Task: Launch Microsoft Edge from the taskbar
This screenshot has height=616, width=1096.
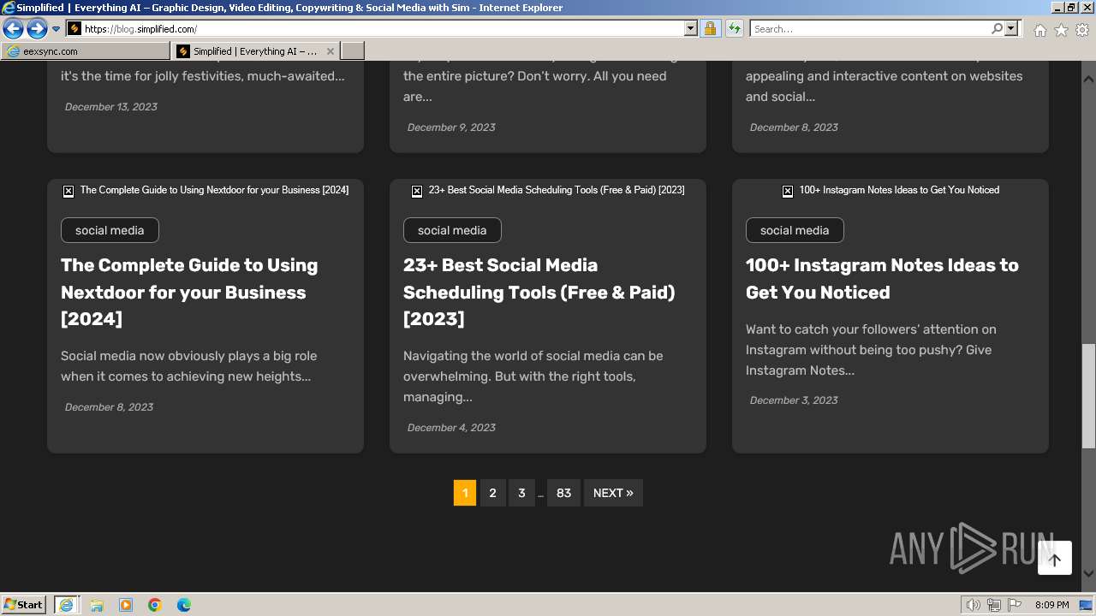Action: tap(184, 605)
